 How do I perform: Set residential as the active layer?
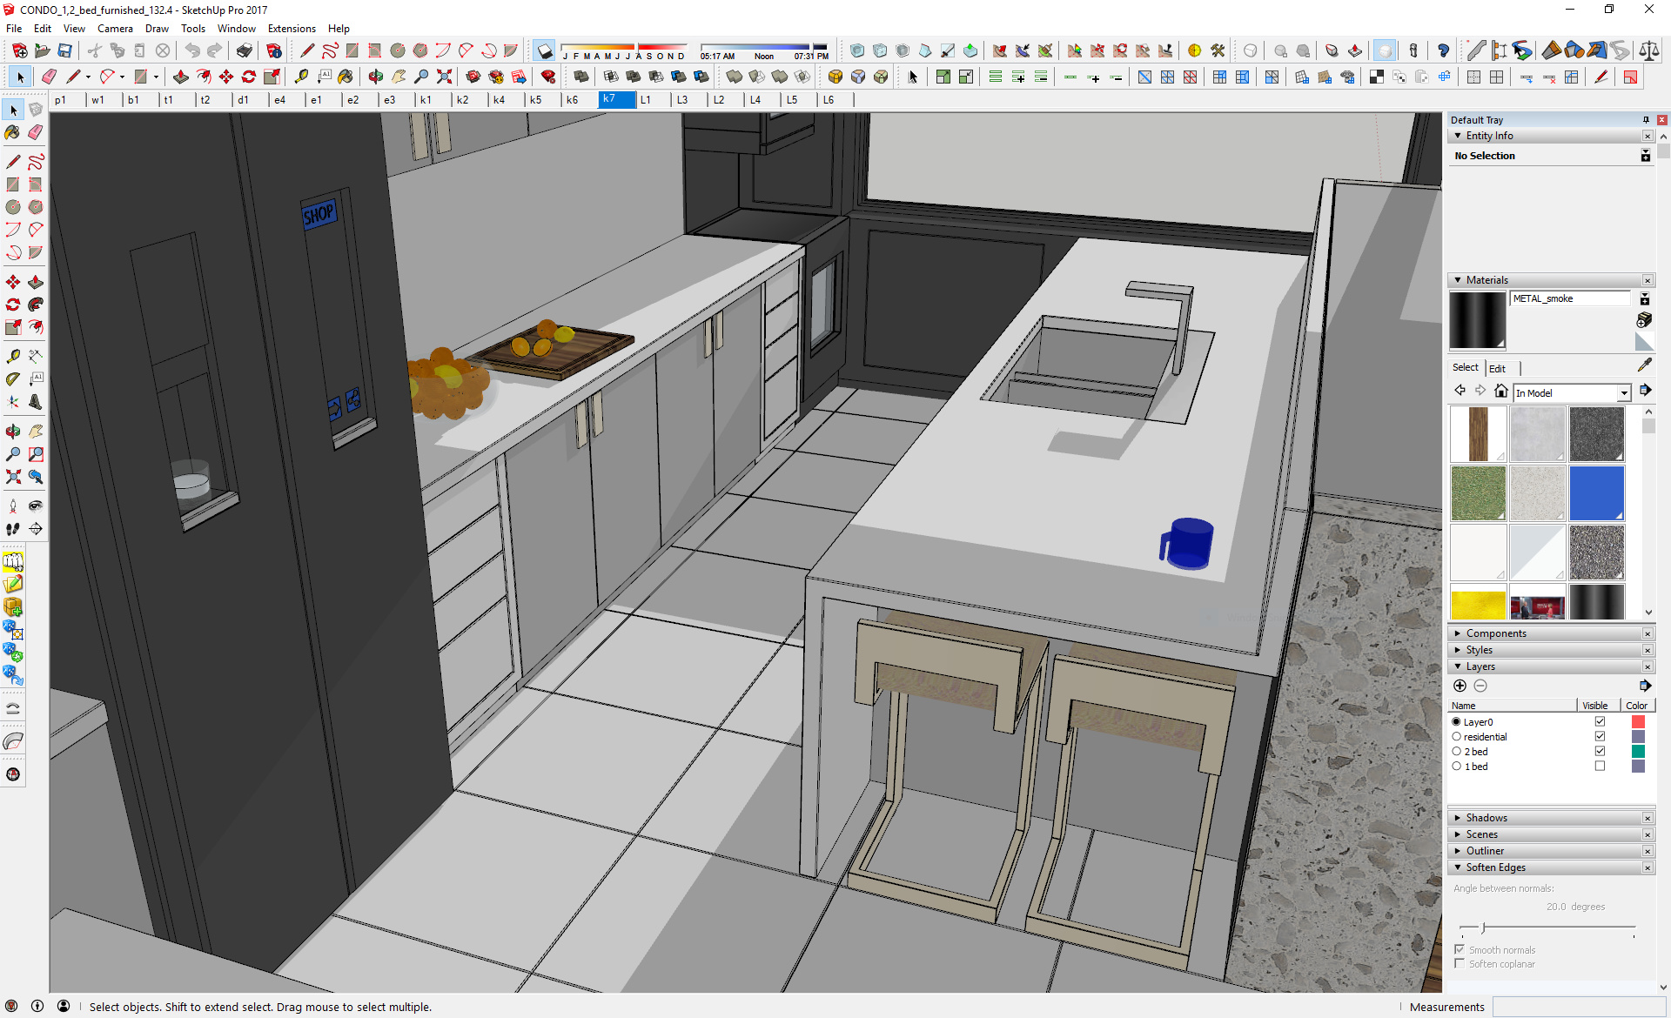click(1457, 736)
